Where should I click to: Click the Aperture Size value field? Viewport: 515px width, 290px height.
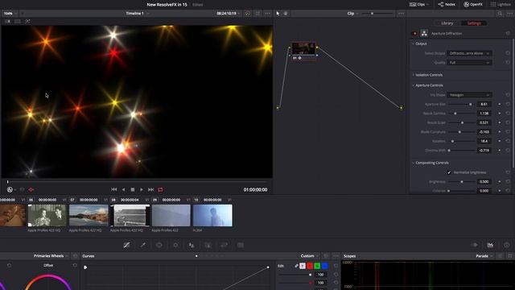tap(484, 104)
